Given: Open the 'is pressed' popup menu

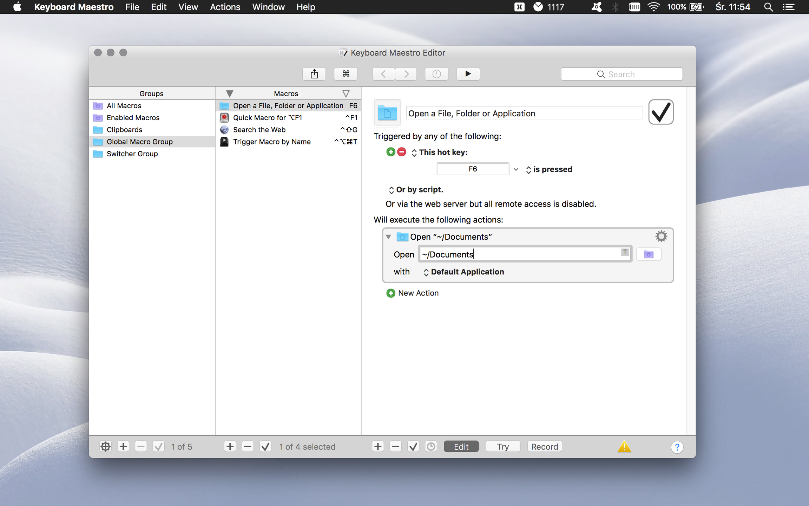Looking at the screenshot, I should (549, 169).
